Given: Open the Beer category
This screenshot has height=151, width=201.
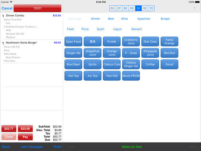Looking at the screenshot, I should click(111, 19).
